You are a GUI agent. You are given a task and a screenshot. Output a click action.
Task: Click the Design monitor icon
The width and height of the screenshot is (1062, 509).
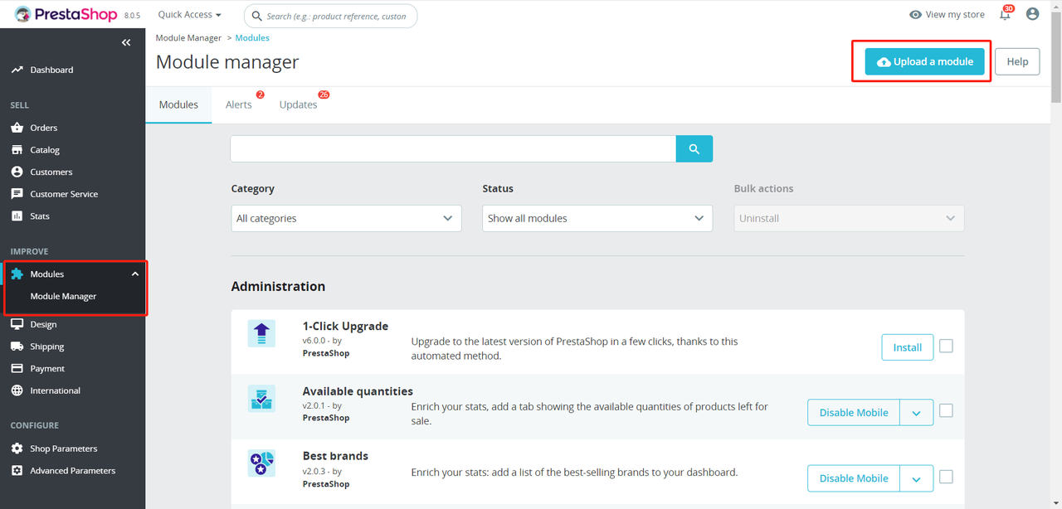[17, 324]
